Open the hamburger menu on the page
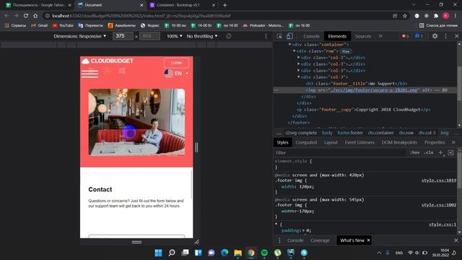Viewport: 462px width, 260px height. point(90,74)
